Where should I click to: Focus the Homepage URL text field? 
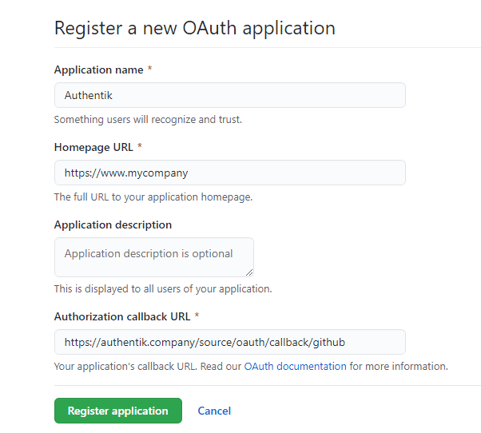(229, 173)
